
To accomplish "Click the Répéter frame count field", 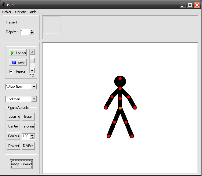I will pyautogui.click(x=25, y=32).
